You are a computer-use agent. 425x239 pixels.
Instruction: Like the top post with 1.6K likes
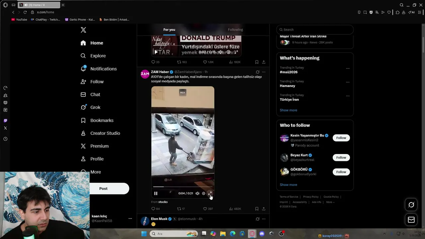pos(208,62)
